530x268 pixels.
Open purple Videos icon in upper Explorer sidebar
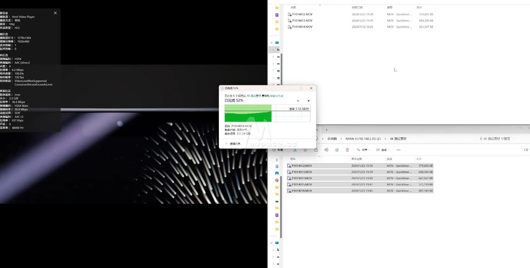click(277, 15)
